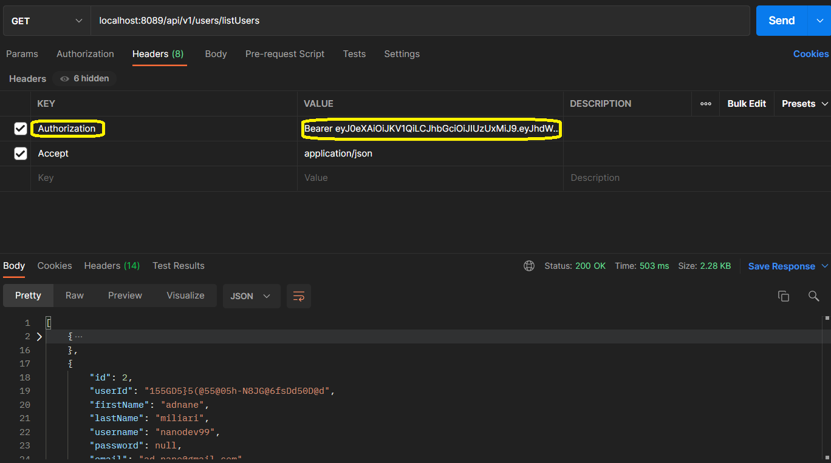Screen dimensions: 831x463
Task: Toggle line wrapping in the response viewer
Action: [298, 296]
